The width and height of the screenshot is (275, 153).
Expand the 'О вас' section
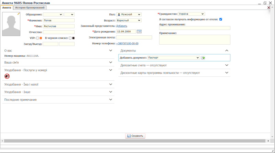(x=111, y=51)
